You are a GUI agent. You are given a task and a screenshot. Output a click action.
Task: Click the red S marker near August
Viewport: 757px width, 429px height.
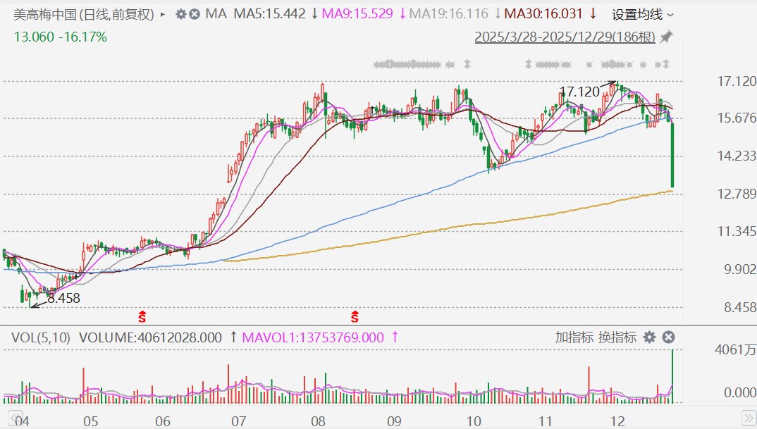[355, 315]
